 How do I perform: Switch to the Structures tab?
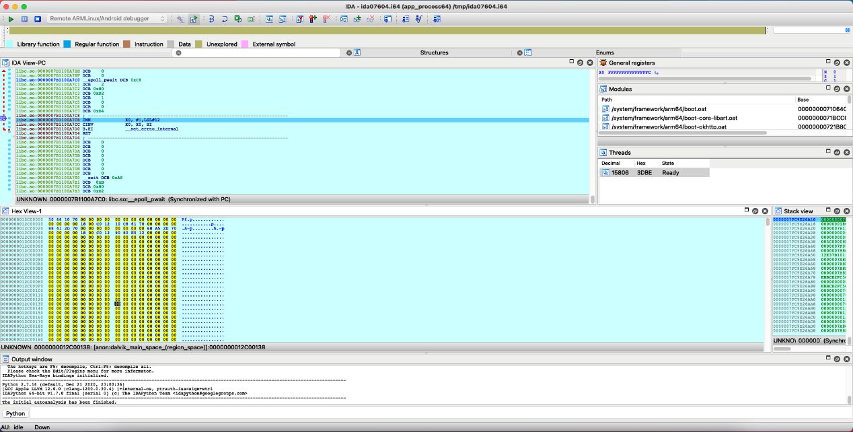tap(434, 52)
